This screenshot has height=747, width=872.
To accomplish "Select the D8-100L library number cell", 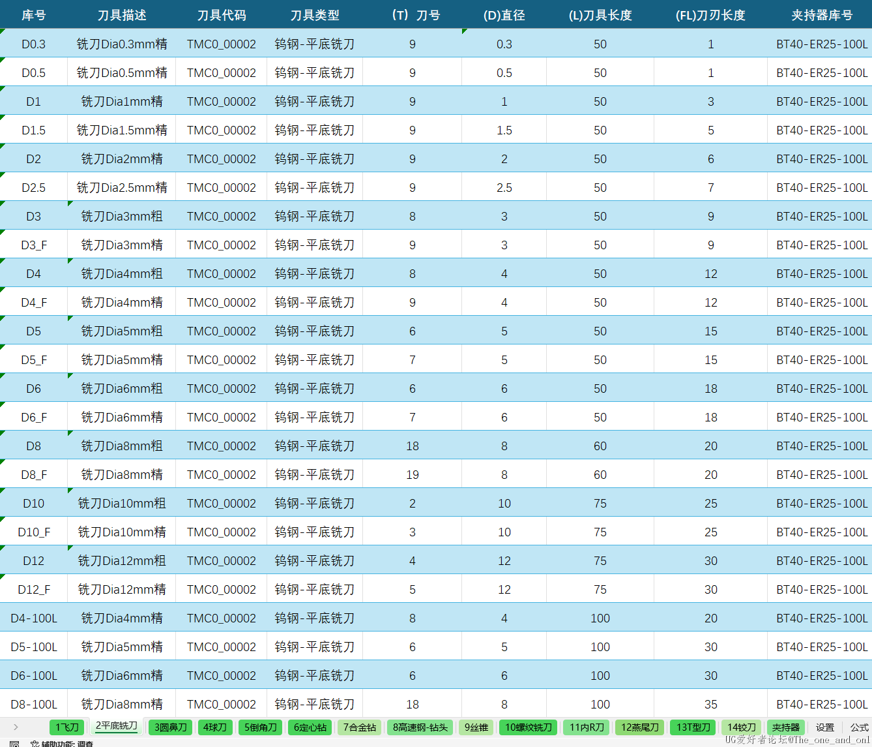I will tap(33, 704).
